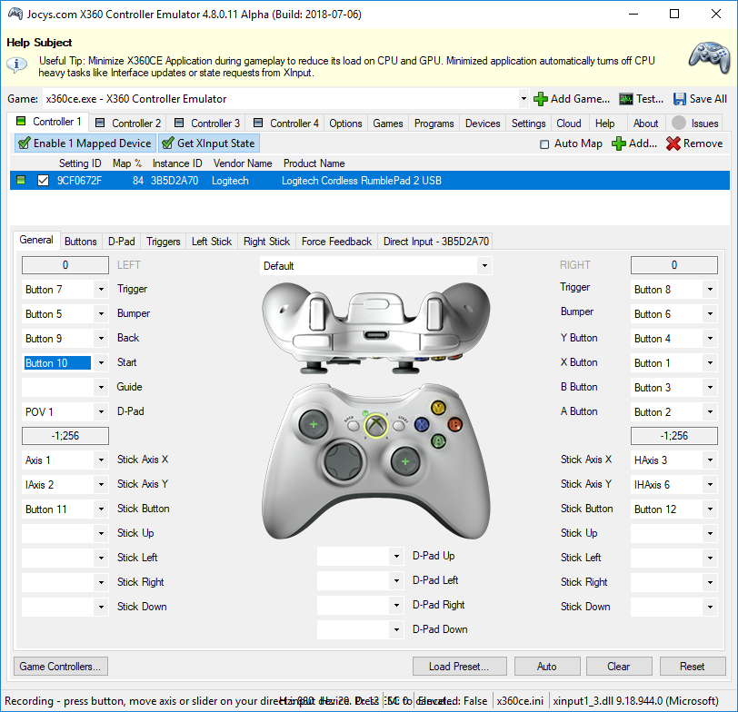Toggle the Auto Map checkbox
The height and width of the screenshot is (712, 738).
tap(544, 143)
